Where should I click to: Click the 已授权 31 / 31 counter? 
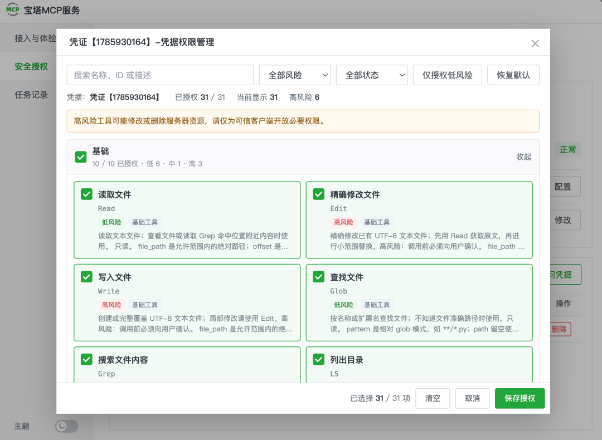pyautogui.click(x=200, y=97)
